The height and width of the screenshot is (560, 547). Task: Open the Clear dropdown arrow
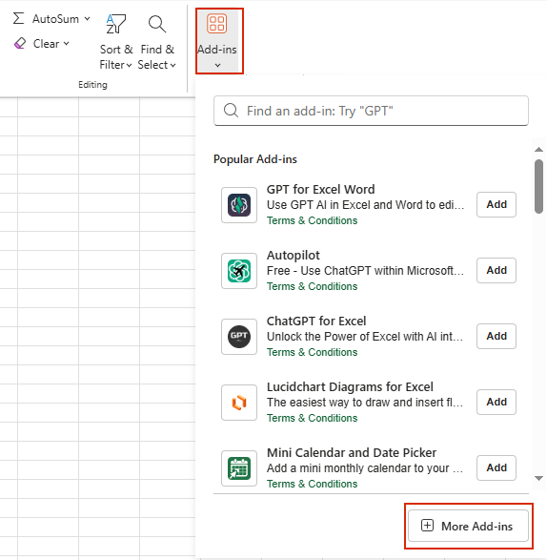(67, 44)
